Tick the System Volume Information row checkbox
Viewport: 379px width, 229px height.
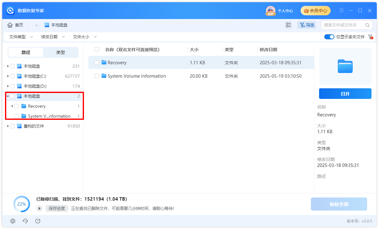coord(97,76)
